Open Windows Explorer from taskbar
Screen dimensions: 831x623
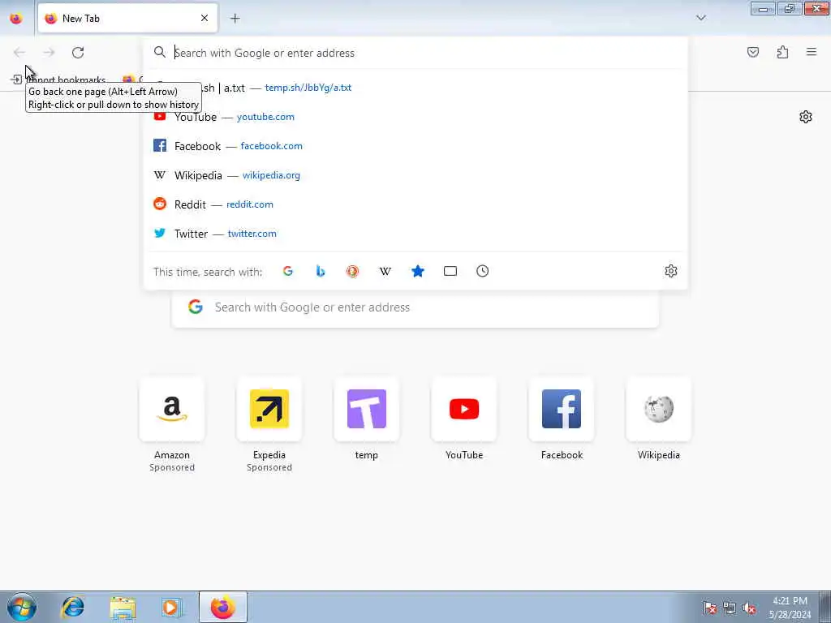pos(123,607)
